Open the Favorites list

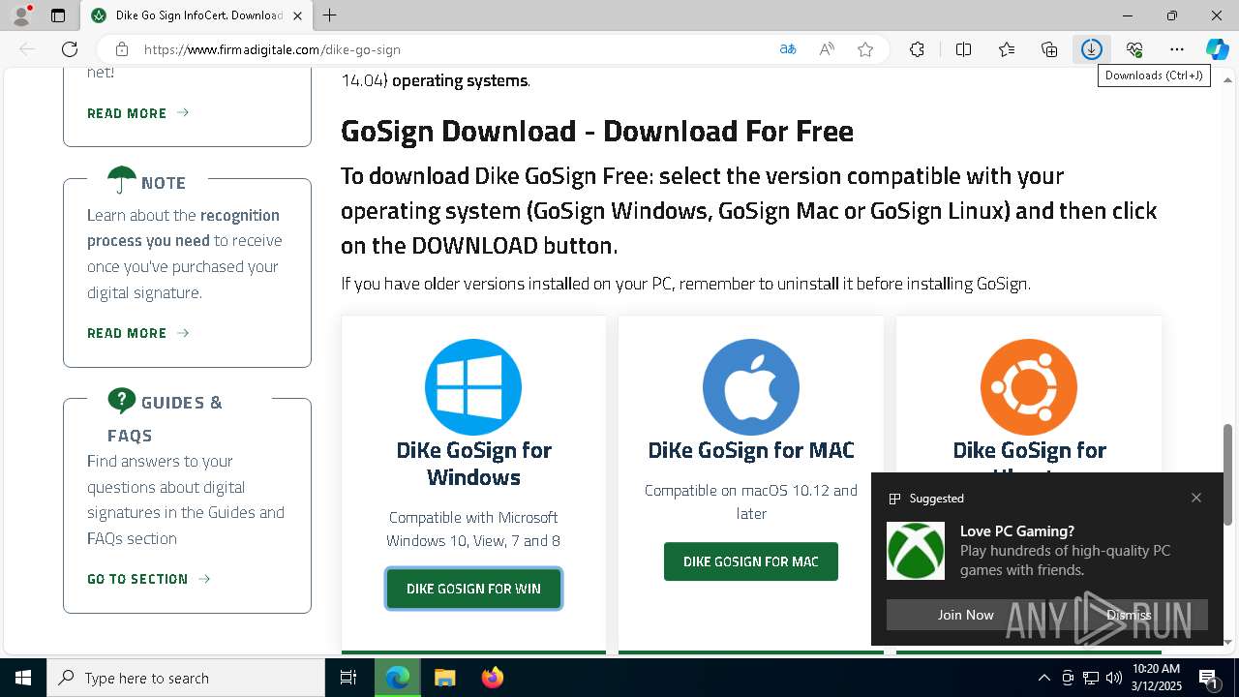click(x=1007, y=49)
